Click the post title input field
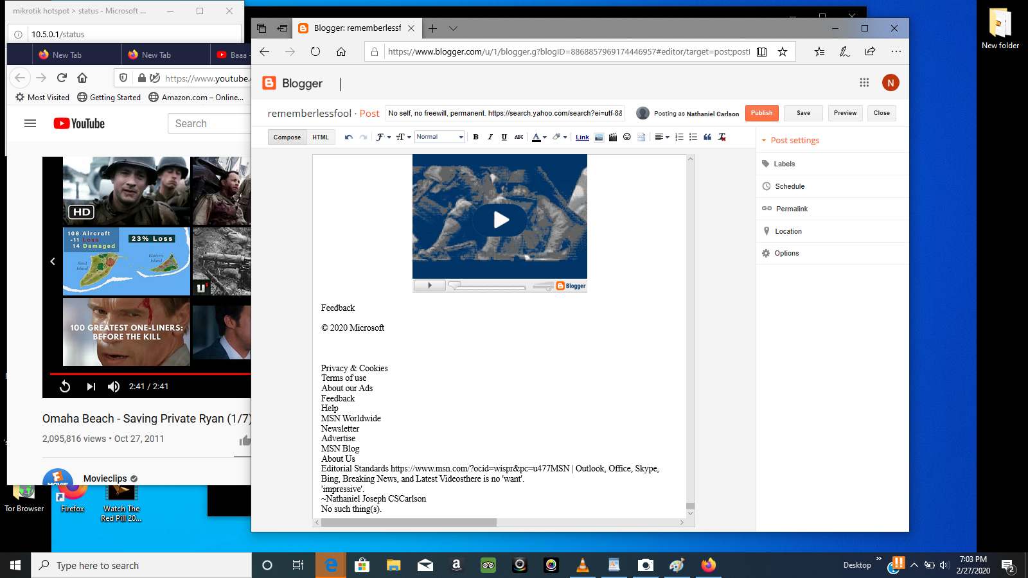Screen dimensions: 1028x578 (x=505, y=113)
